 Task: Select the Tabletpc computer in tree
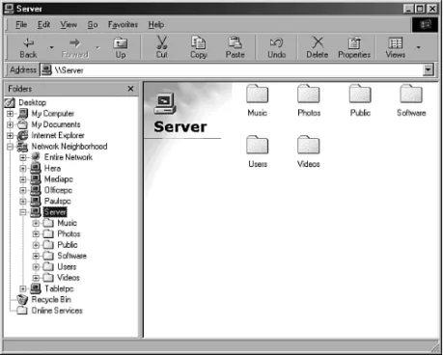click(x=59, y=288)
